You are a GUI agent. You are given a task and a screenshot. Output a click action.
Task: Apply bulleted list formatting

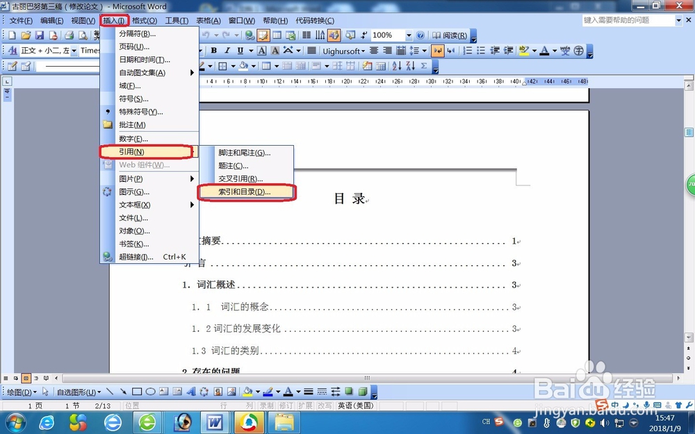[481, 51]
